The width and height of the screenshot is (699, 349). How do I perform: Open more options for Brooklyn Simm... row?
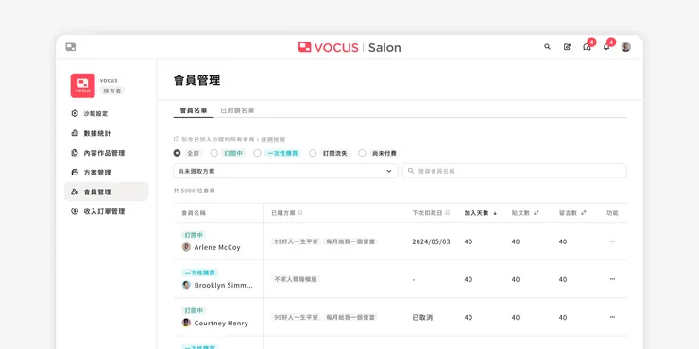(x=612, y=279)
